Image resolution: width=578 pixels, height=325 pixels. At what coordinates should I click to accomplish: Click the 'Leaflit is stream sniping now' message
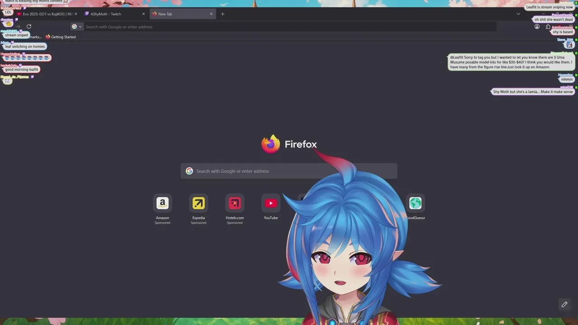(x=550, y=7)
